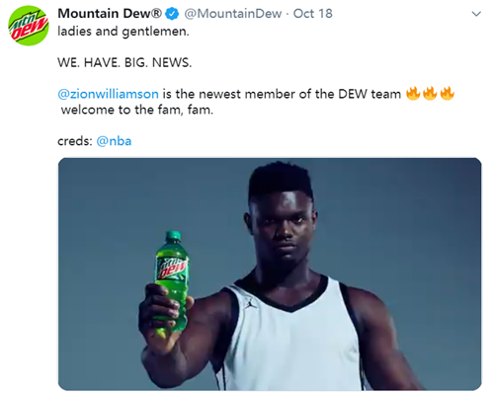Click the Mtn Dew label on the bottle
This screenshot has width=494, height=395.
tap(172, 268)
